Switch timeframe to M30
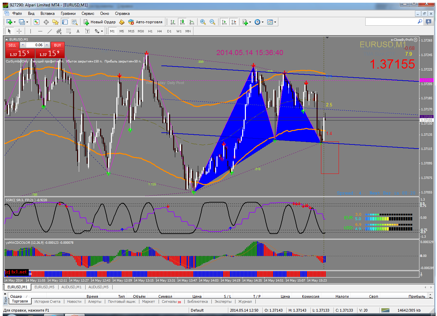437x316 pixels. pos(141,31)
